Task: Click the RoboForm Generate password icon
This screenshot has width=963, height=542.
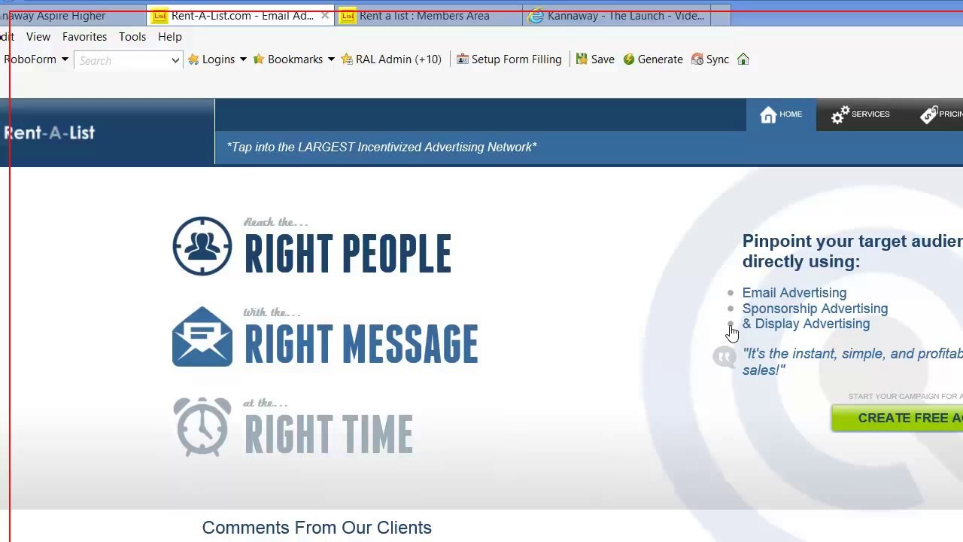Action: coord(629,59)
